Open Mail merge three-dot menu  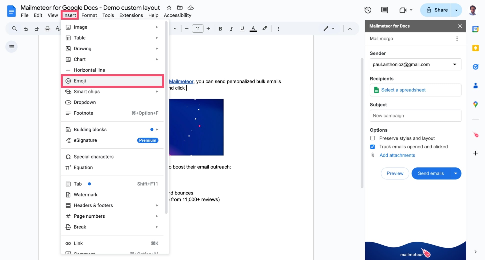click(457, 39)
